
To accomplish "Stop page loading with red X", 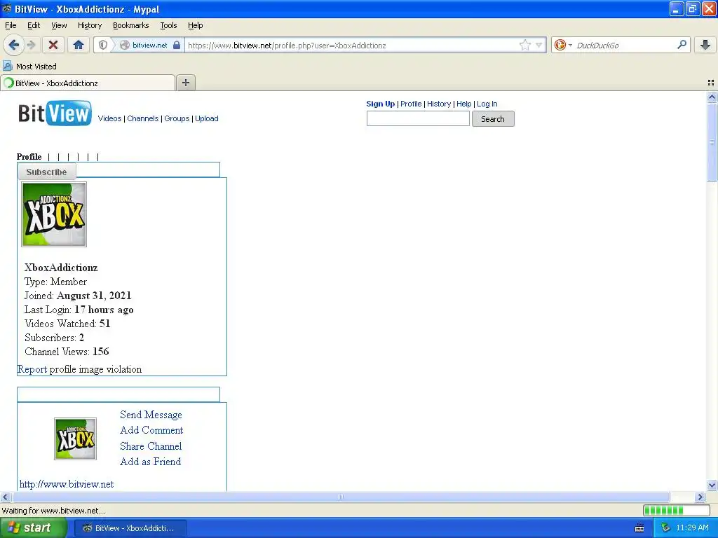I will click(x=53, y=45).
